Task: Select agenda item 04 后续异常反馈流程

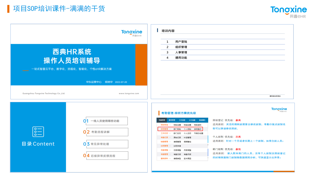Action: pyautogui.click(x=106, y=156)
